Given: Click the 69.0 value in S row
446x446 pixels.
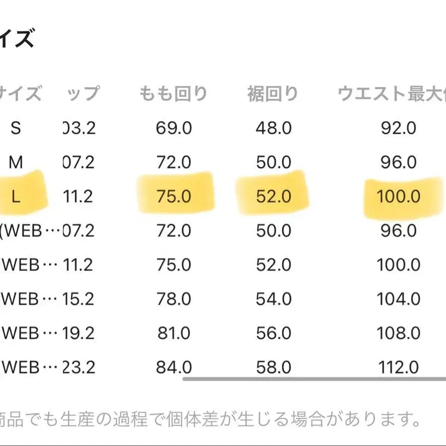Looking at the screenshot, I should point(173,128).
